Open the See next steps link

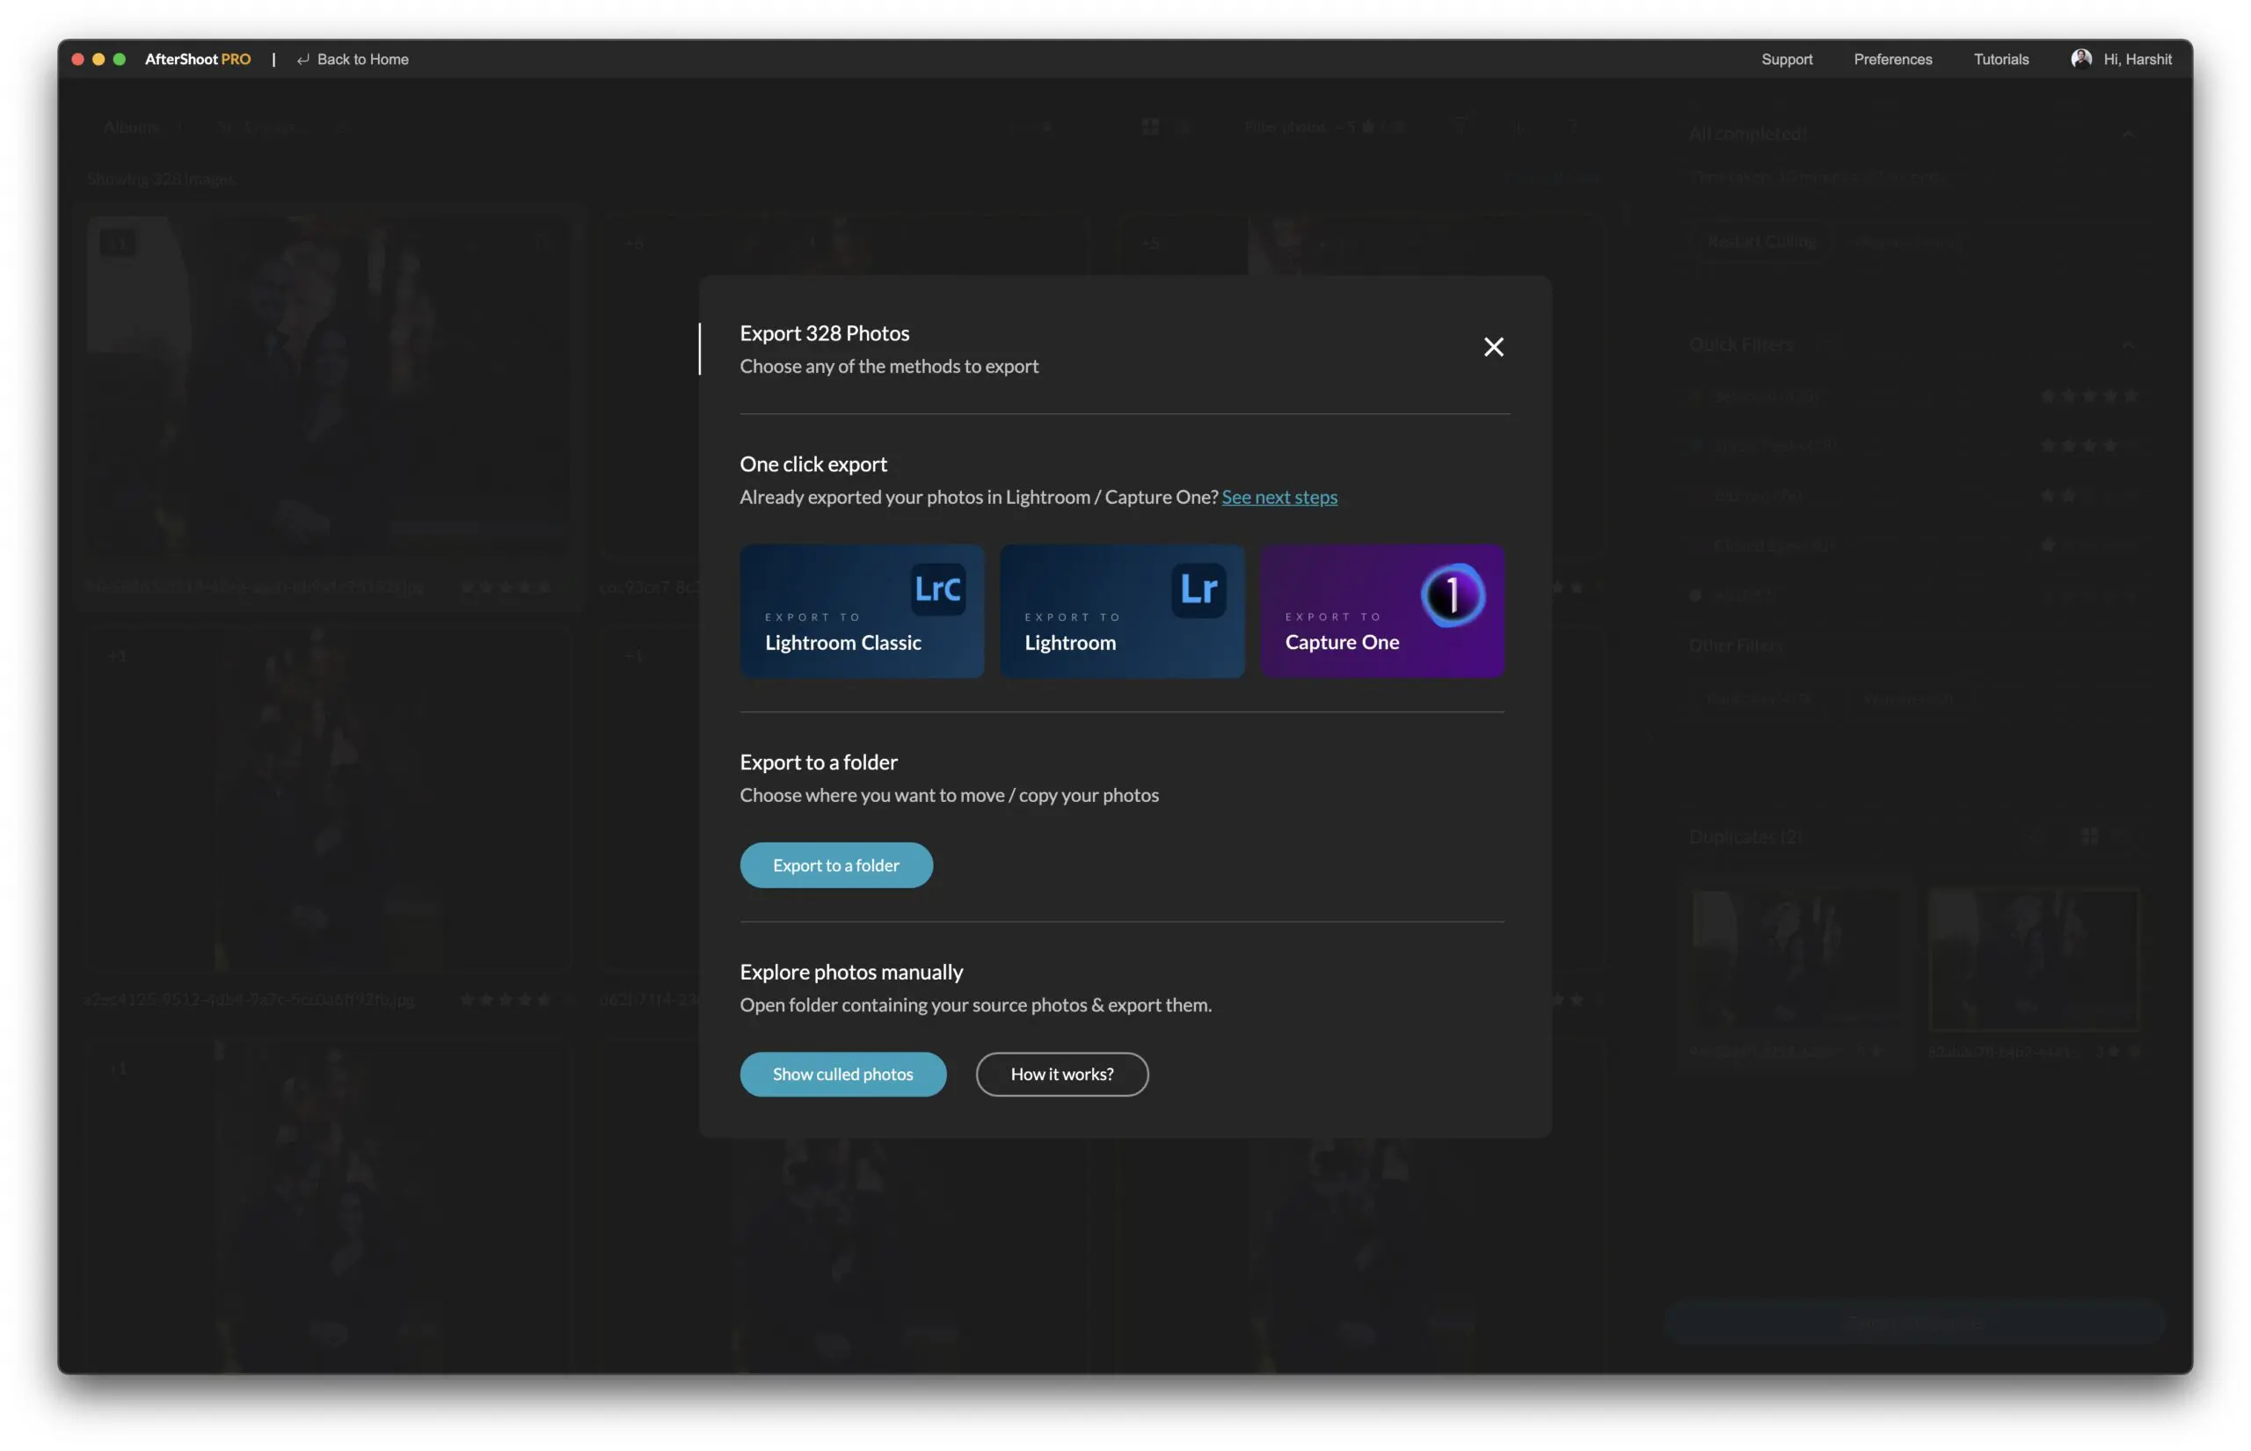1279,497
